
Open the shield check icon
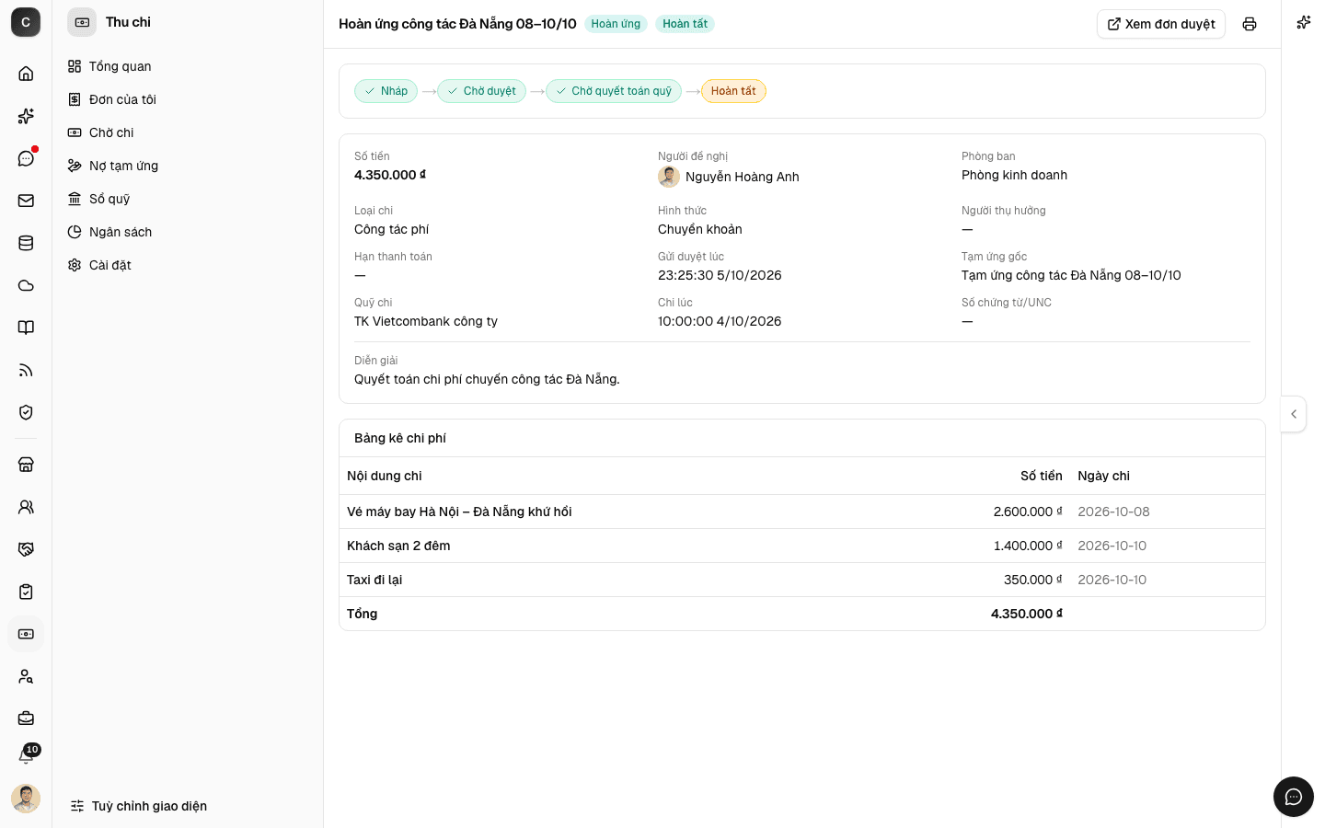click(x=26, y=412)
